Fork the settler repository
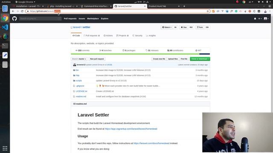The image size is (273, 153). click(200, 27)
